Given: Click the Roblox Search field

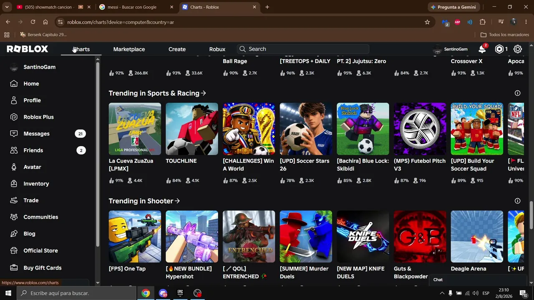Looking at the screenshot, I should tap(303, 49).
